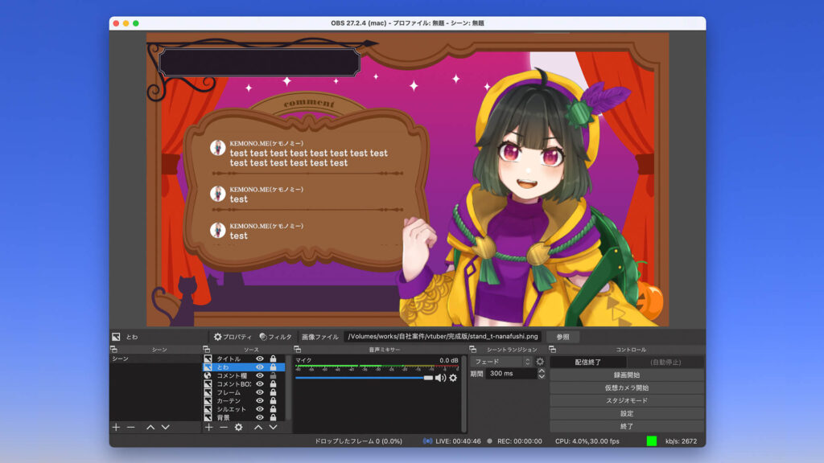Open mic audio settings gear icon
Viewport: 824px width, 463px height.
[x=452, y=378]
